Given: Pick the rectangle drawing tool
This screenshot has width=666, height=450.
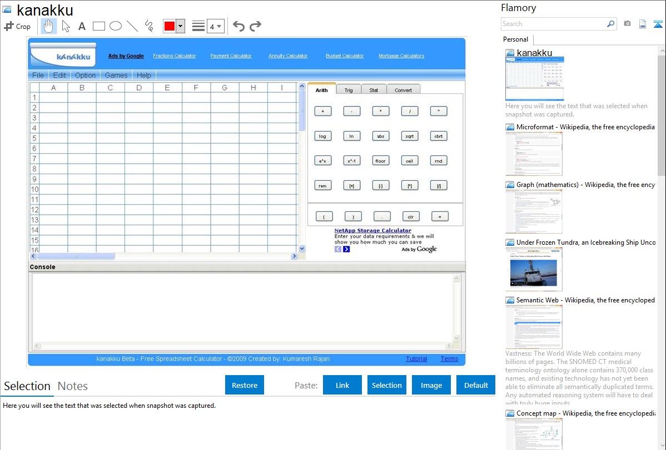Looking at the screenshot, I should click(98, 26).
